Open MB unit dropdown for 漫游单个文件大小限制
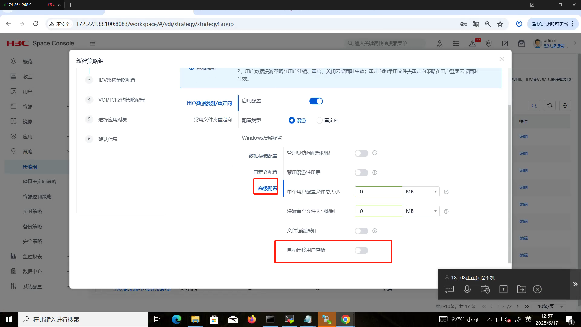This screenshot has width=581, height=327. (421, 211)
